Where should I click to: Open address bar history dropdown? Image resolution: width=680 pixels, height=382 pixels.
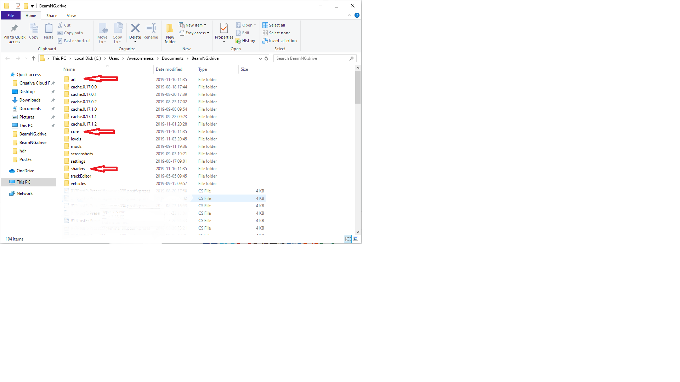(x=260, y=58)
